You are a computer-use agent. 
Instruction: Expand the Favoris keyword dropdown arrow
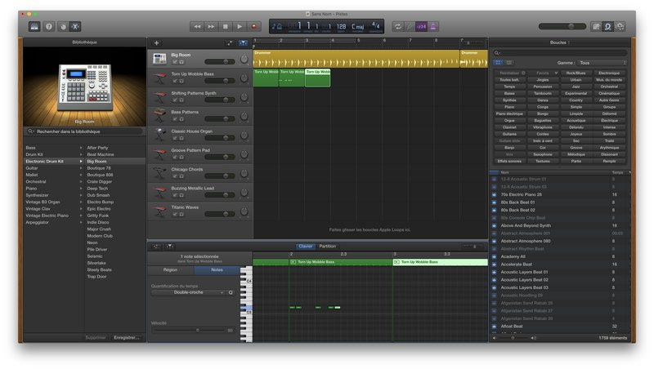point(556,73)
